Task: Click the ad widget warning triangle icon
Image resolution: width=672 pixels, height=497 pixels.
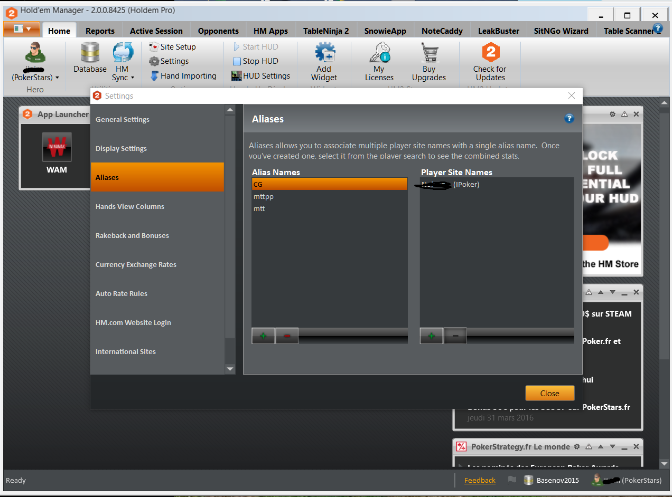Action: [624, 114]
